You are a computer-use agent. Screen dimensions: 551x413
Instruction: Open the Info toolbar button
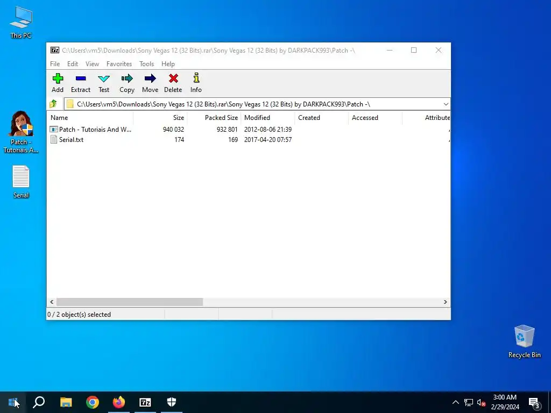pyautogui.click(x=196, y=83)
